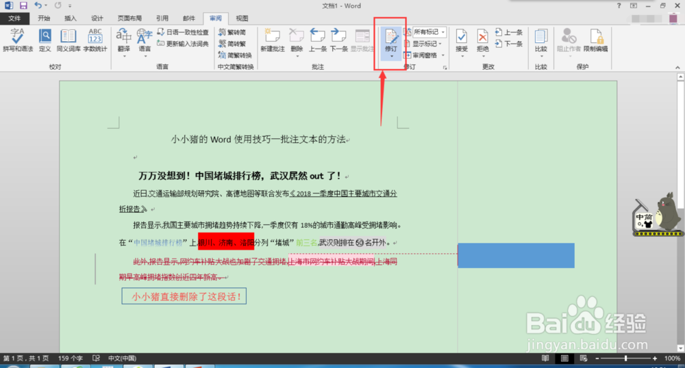Image resolution: width=685 pixels, height=368 pixels.
Task: Click zoom out minus button
Action: tap(597, 358)
